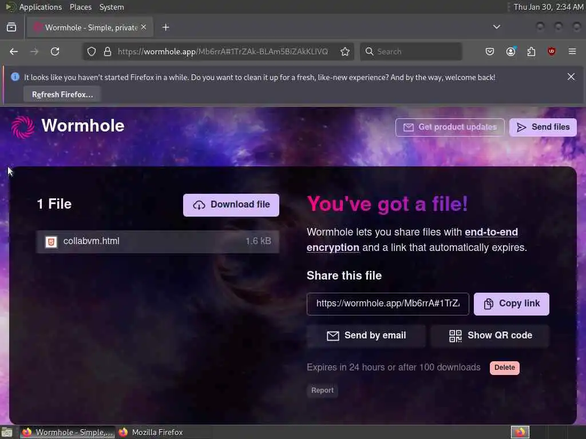
Task: Reload the current page
Action: coord(55,51)
